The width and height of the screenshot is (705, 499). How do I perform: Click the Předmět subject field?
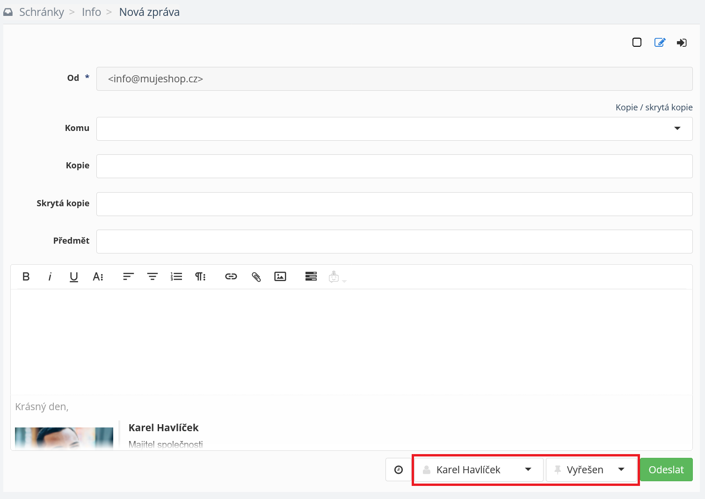[x=394, y=241]
